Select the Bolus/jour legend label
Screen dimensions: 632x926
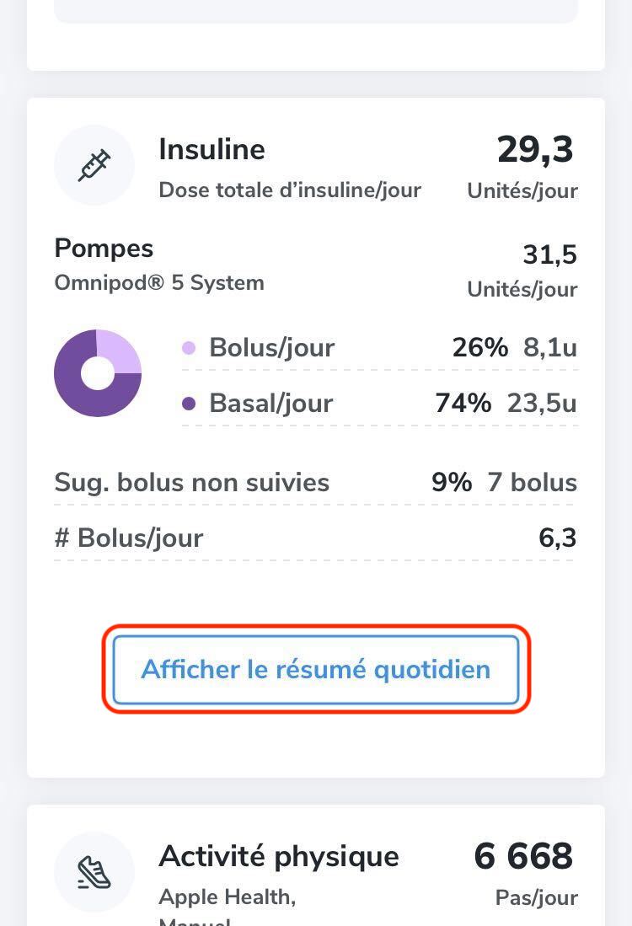pos(271,347)
